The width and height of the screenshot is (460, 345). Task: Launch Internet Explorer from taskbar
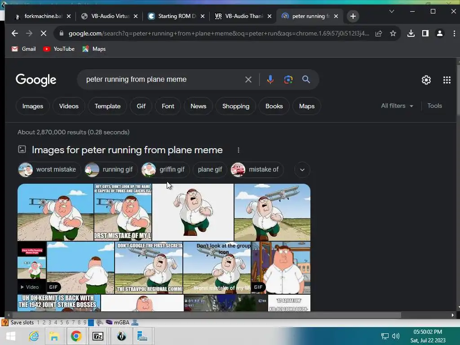pos(34,336)
